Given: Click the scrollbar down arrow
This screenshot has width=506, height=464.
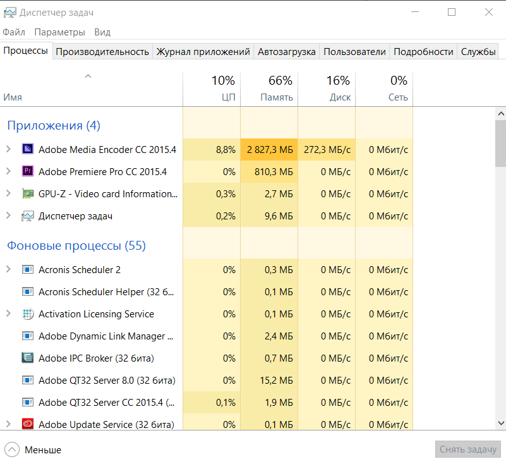Looking at the screenshot, I should click(501, 423).
